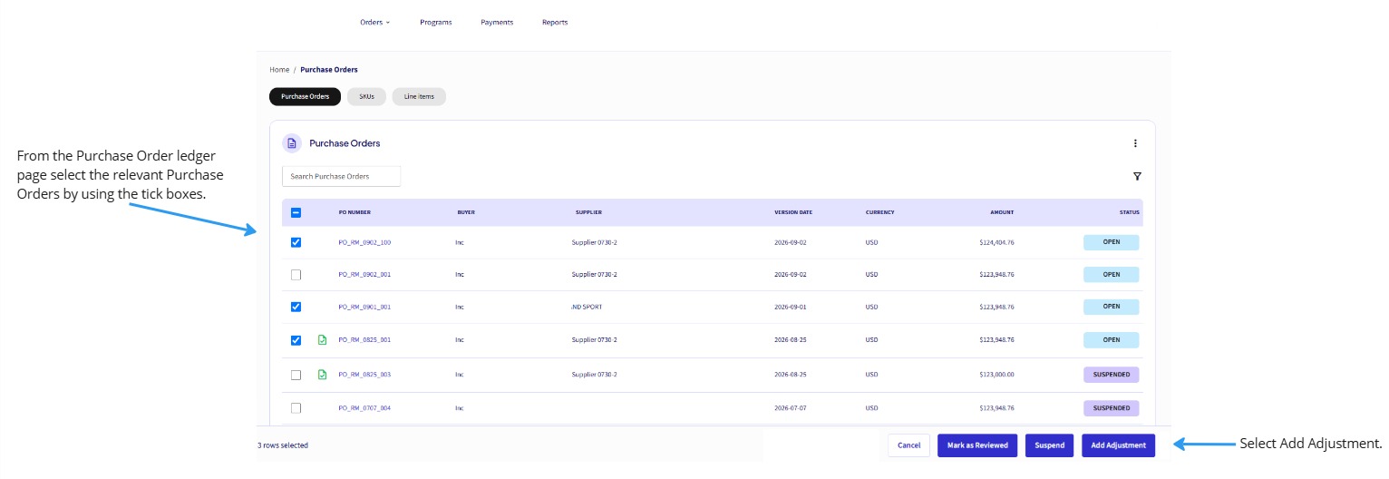The width and height of the screenshot is (1389, 479).
Task: Click the SUSPENDED status badge for PO_RM_0825_003
Action: pos(1112,375)
